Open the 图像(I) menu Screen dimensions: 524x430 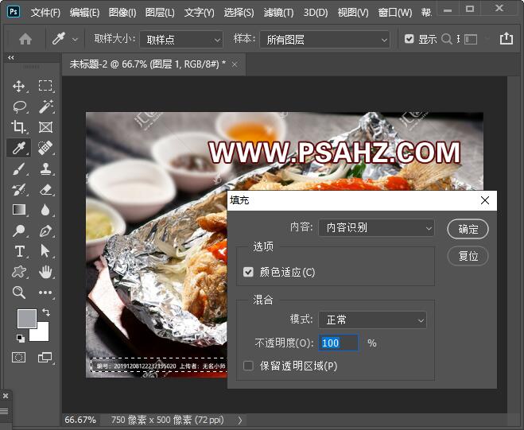click(x=122, y=13)
